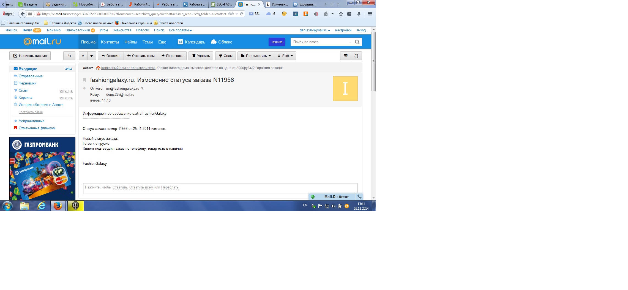This screenshot has width=628, height=290.
Task: Open account dropdown denis28v@mail.ru
Action: coord(315,30)
